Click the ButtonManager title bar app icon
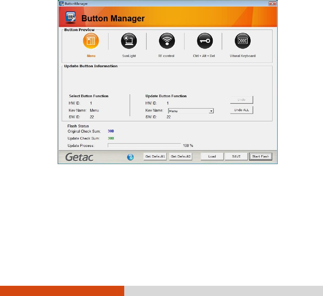323x296 pixels. pyautogui.click(x=61, y=4)
